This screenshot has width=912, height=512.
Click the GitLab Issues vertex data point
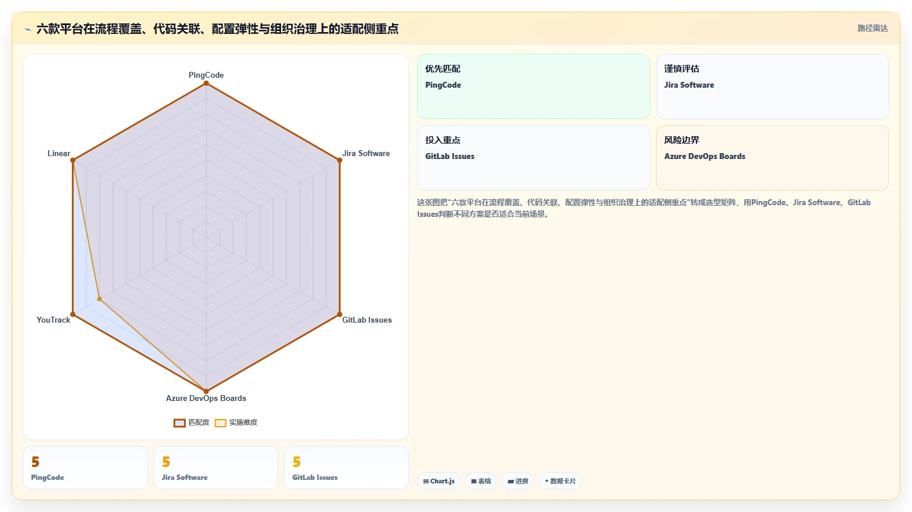[x=339, y=314]
